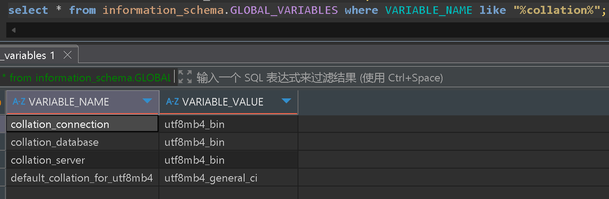
Task: Click utf8mb4_general_ci value cell
Action: tap(228, 178)
